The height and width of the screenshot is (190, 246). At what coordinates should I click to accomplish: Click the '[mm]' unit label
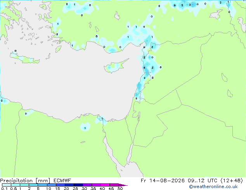tap(43, 181)
